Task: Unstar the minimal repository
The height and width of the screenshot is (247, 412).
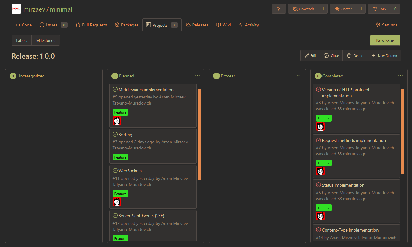Action: tap(343, 9)
